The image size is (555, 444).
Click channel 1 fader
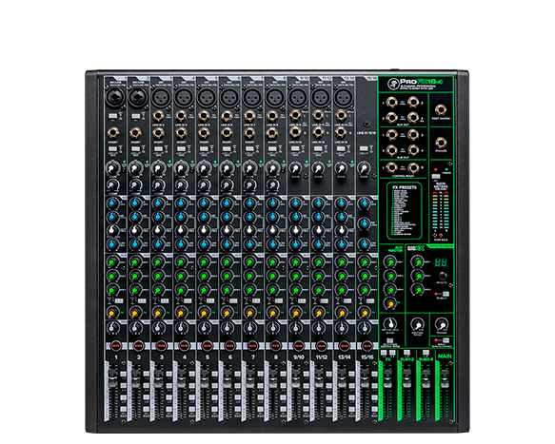pyautogui.click(x=111, y=377)
